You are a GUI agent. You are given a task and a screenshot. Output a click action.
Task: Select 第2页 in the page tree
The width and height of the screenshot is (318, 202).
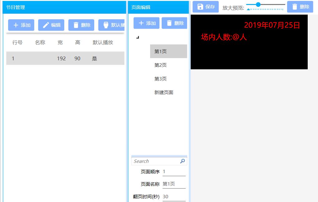160,65
